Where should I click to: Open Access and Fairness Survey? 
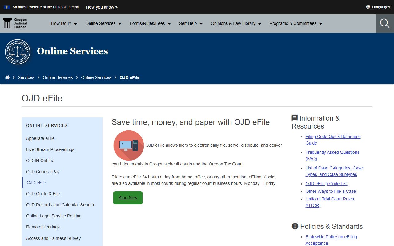click(x=54, y=238)
